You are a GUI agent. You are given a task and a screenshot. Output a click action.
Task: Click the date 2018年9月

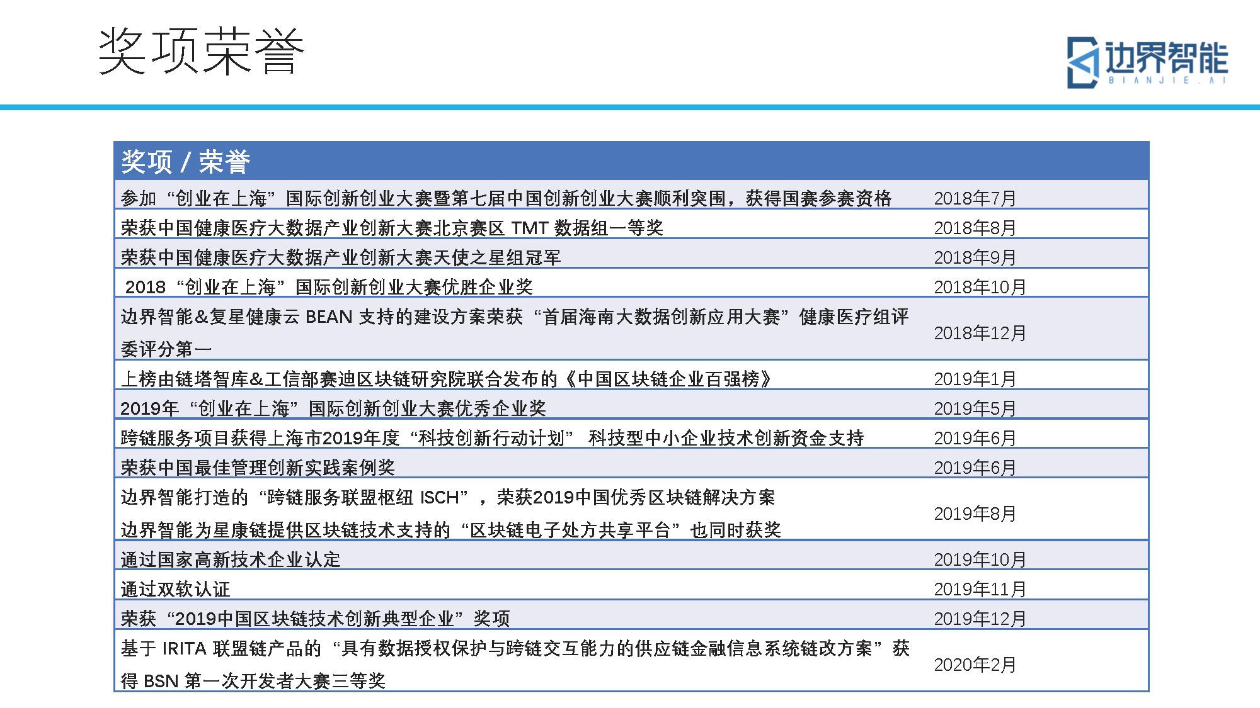[x=975, y=257]
